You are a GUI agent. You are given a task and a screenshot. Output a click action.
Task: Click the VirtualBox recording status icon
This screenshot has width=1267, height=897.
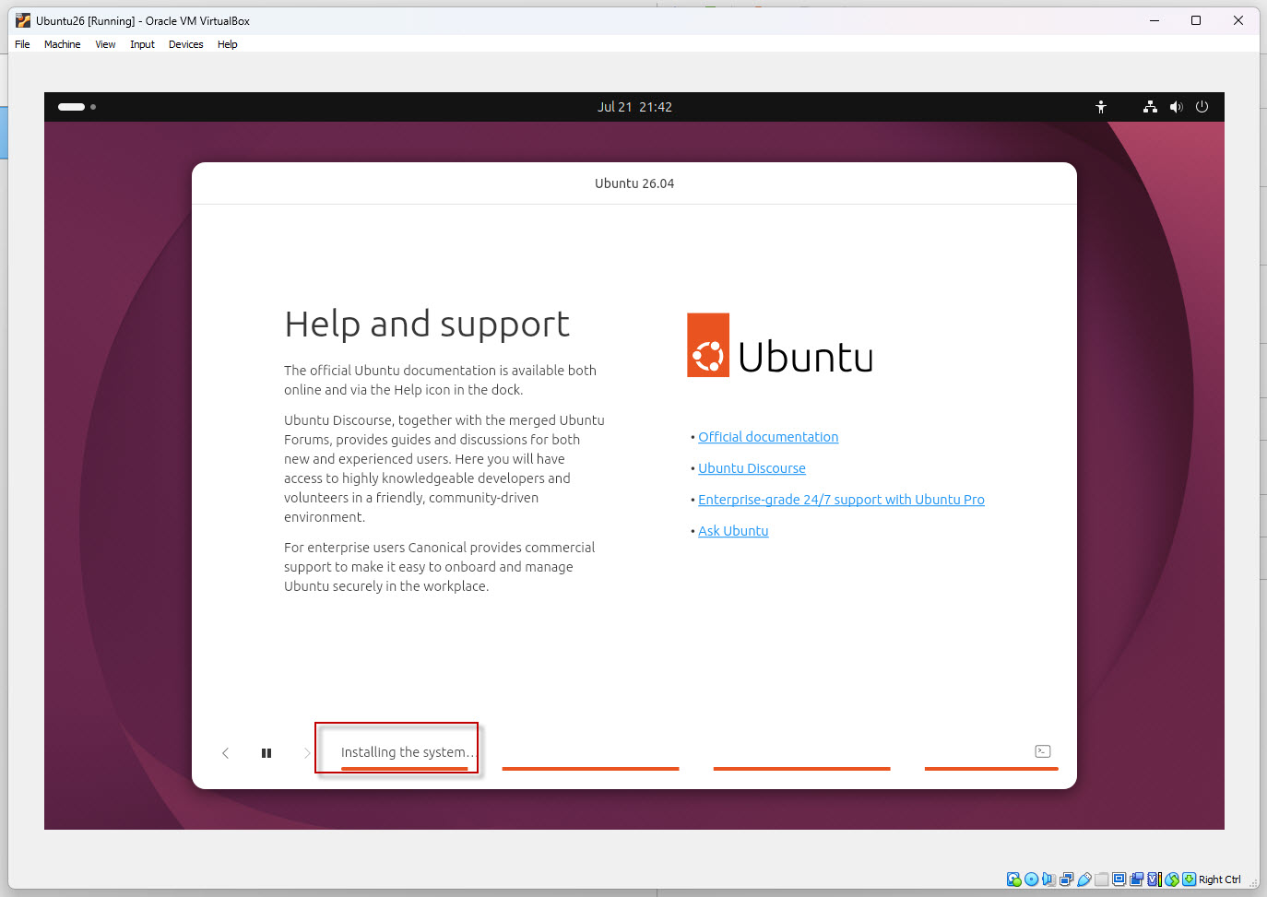tap(1136, 879)
